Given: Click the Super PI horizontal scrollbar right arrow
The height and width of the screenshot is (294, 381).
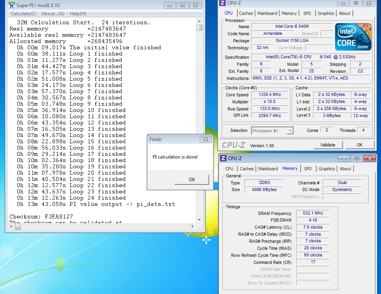Looking at the screenshot, I should (192, 227).
